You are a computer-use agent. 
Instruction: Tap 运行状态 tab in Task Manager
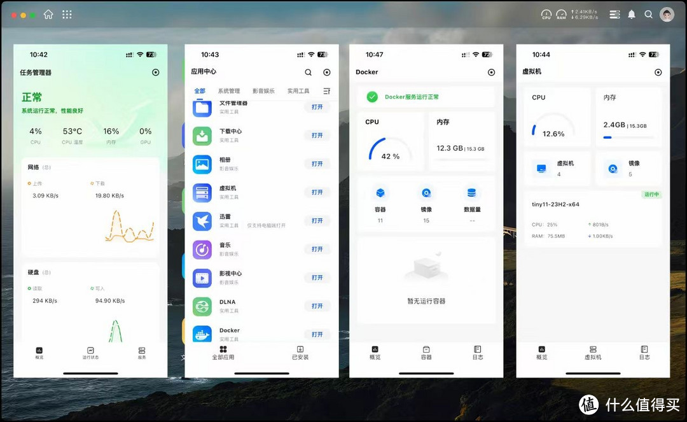(x=90, y=353)
